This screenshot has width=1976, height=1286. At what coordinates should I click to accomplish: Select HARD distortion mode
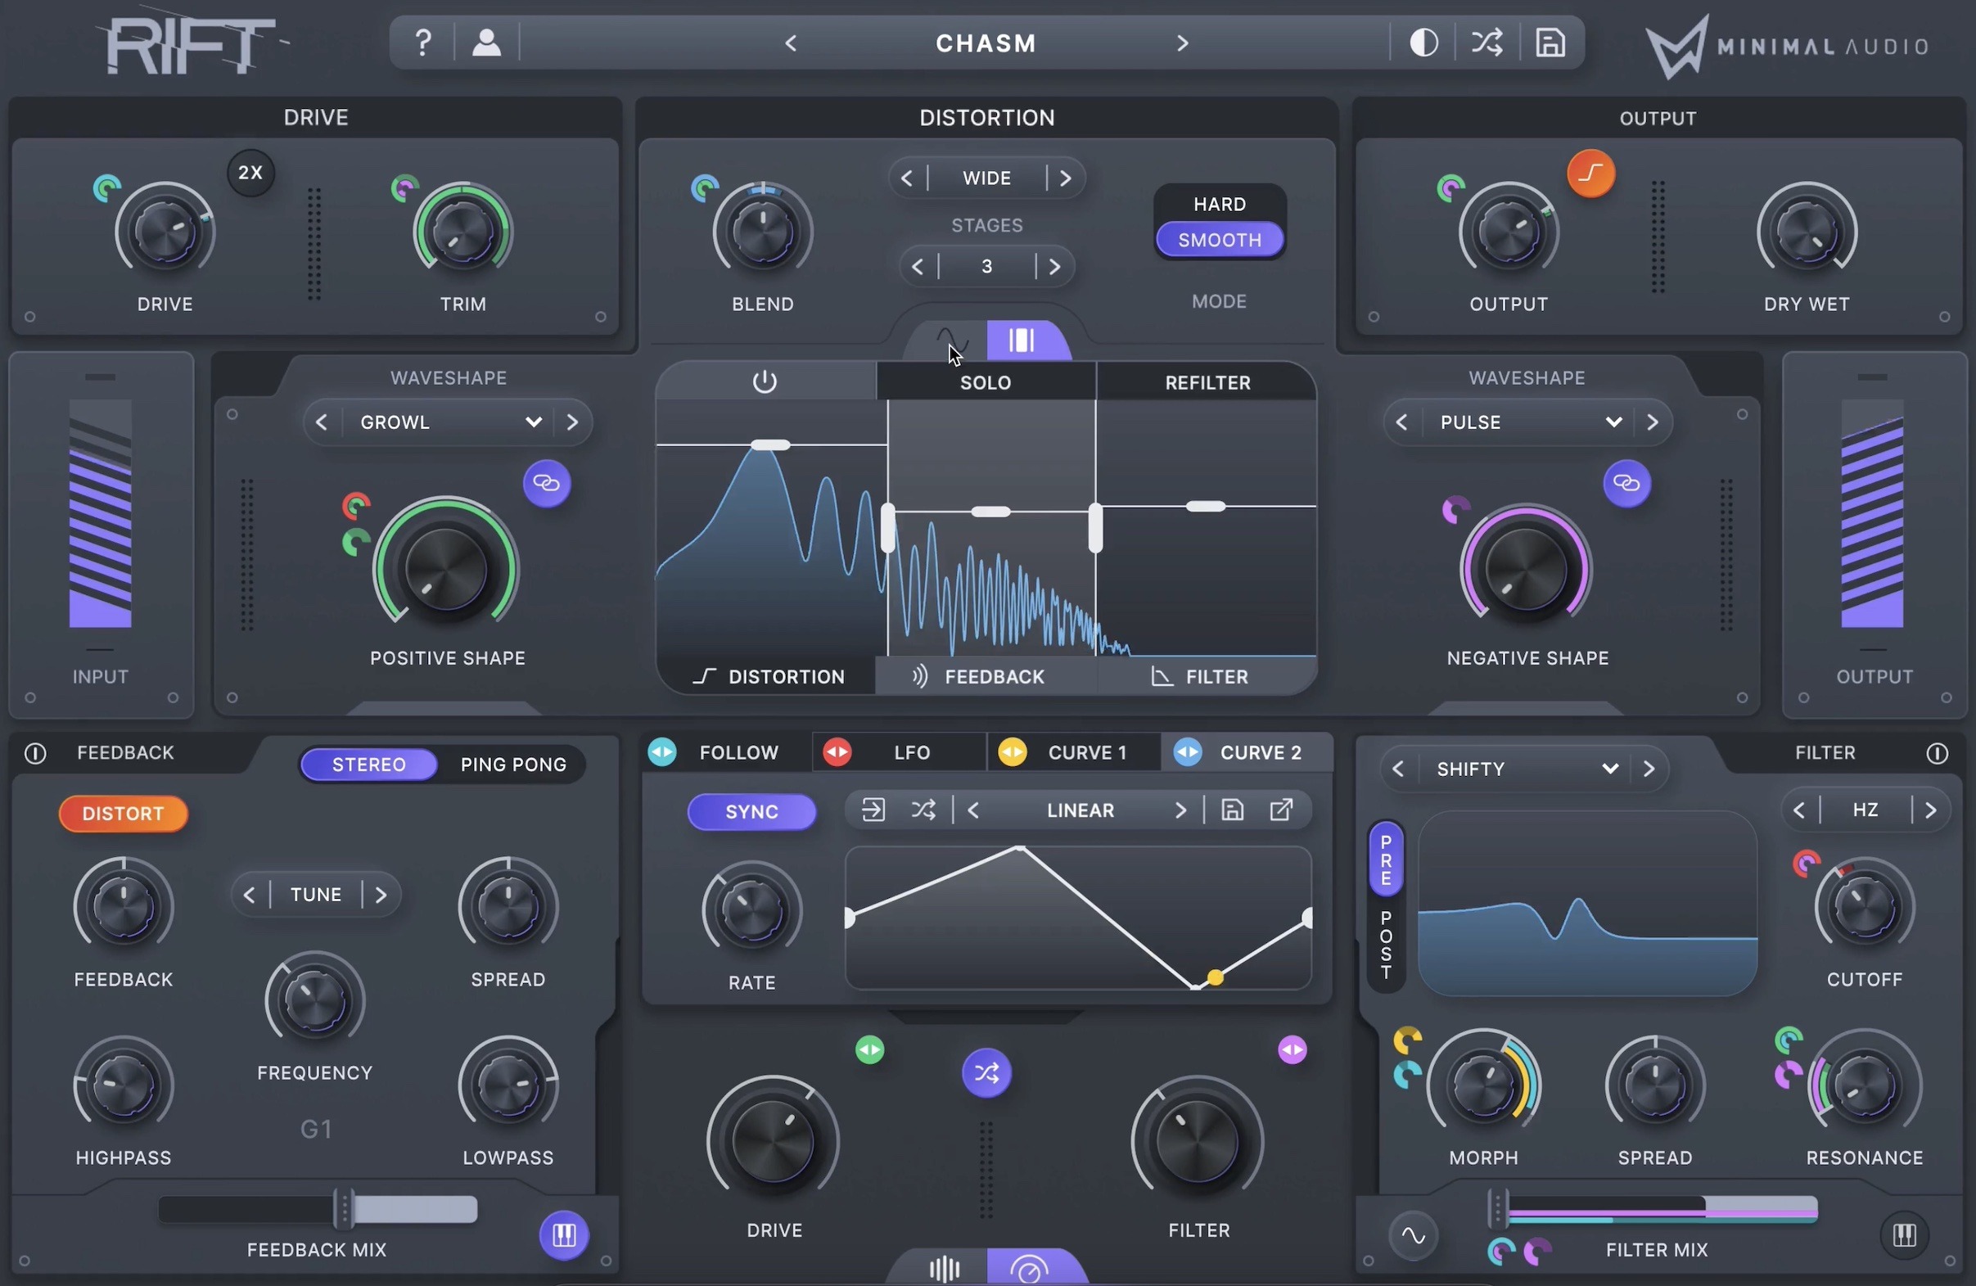(x=1219, y=204)
